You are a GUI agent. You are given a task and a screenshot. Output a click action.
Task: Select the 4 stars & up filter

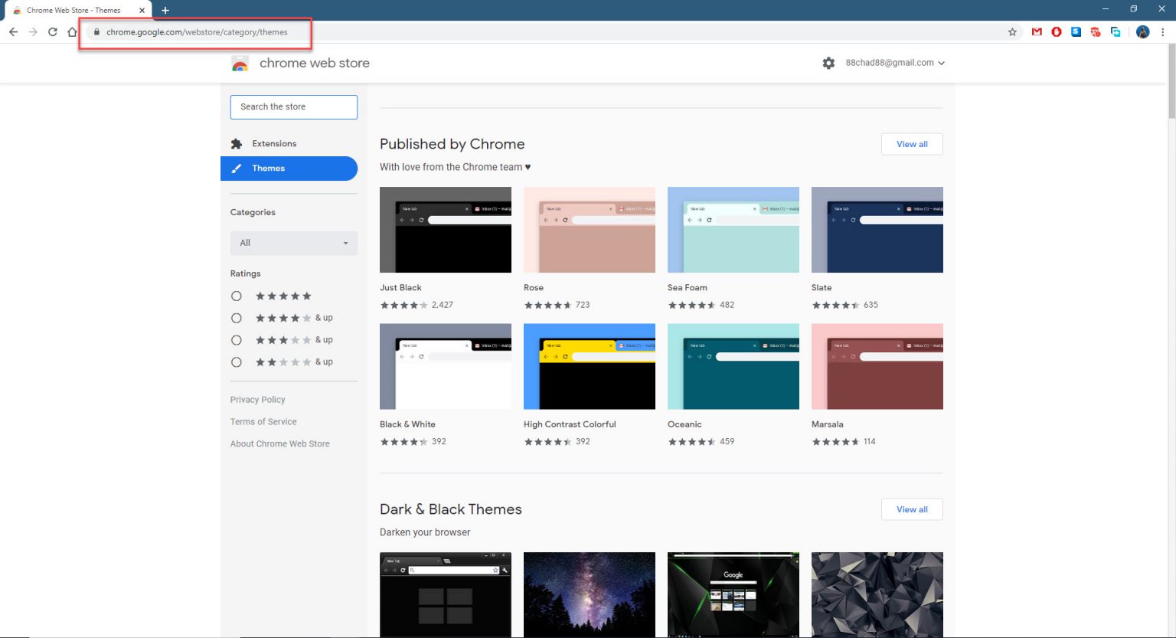click(237, 318)
